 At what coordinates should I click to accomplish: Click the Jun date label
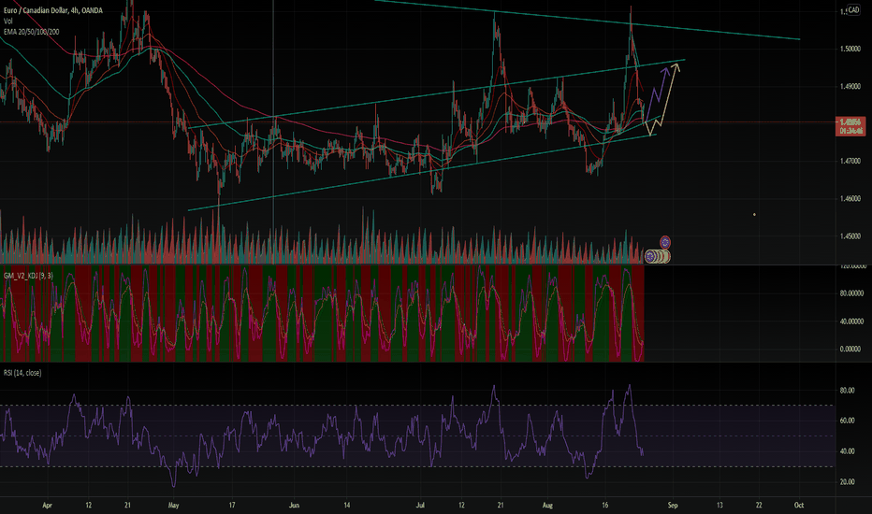coord(294,505)
